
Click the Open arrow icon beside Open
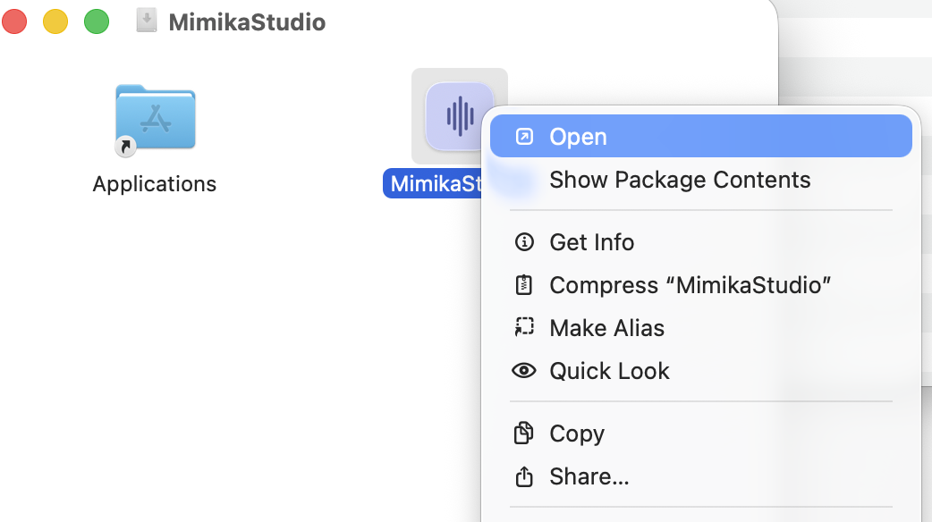click(524, 135)
